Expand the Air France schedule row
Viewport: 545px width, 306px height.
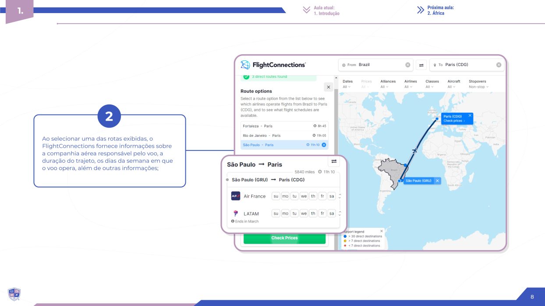point(340,196)
